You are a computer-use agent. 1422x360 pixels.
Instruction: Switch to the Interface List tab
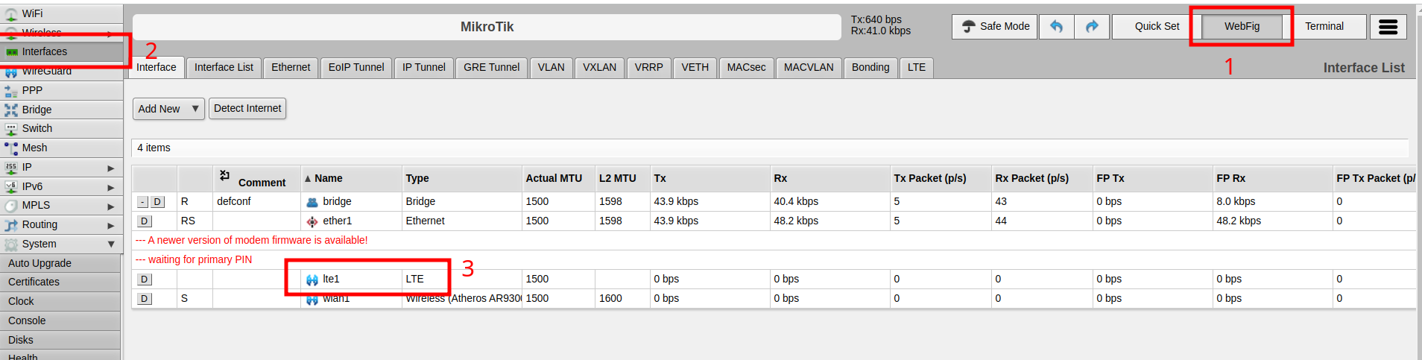pos(224,68)
